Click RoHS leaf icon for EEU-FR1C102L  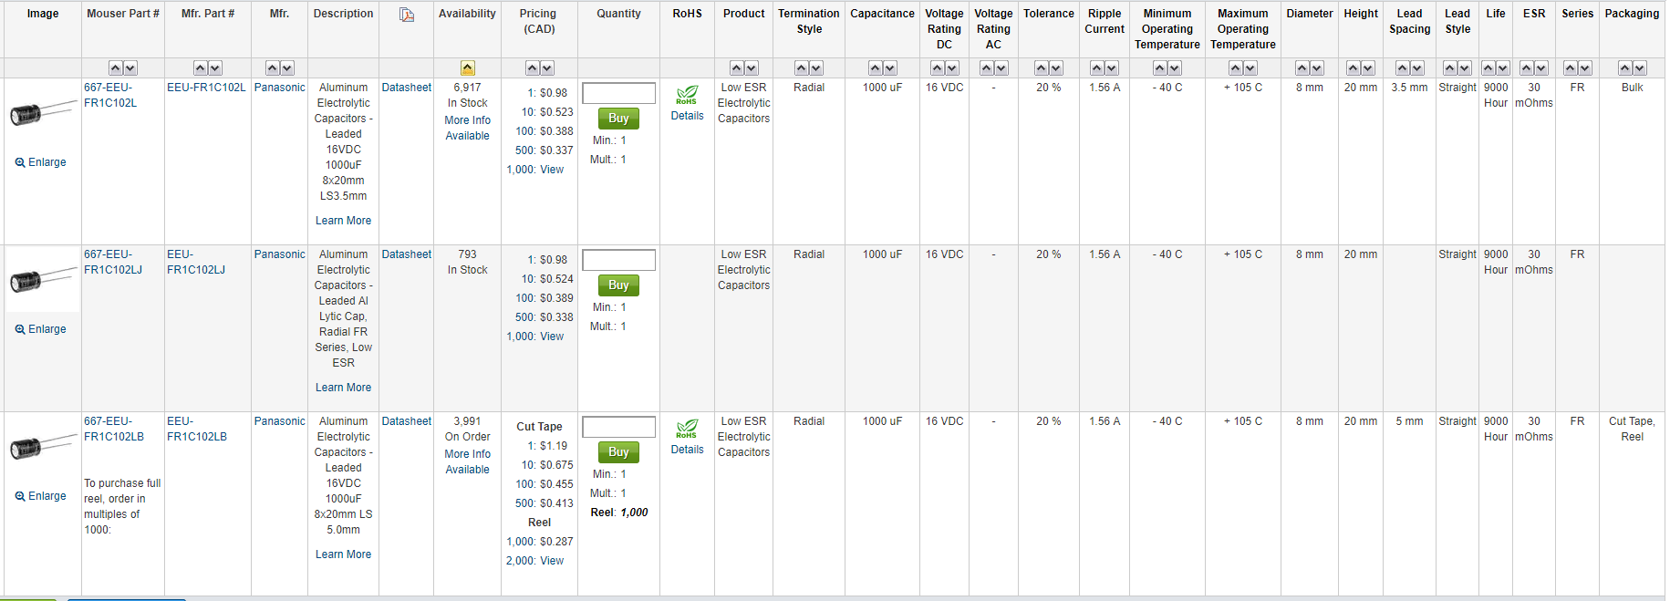687,95
